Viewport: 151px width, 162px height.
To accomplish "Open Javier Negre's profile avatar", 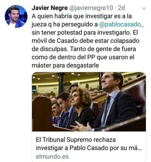I will [x=16, y=16].
